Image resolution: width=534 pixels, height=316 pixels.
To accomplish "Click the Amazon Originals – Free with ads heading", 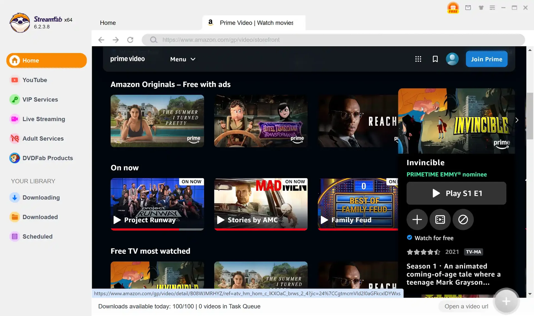I will click(x=170, y=84).
